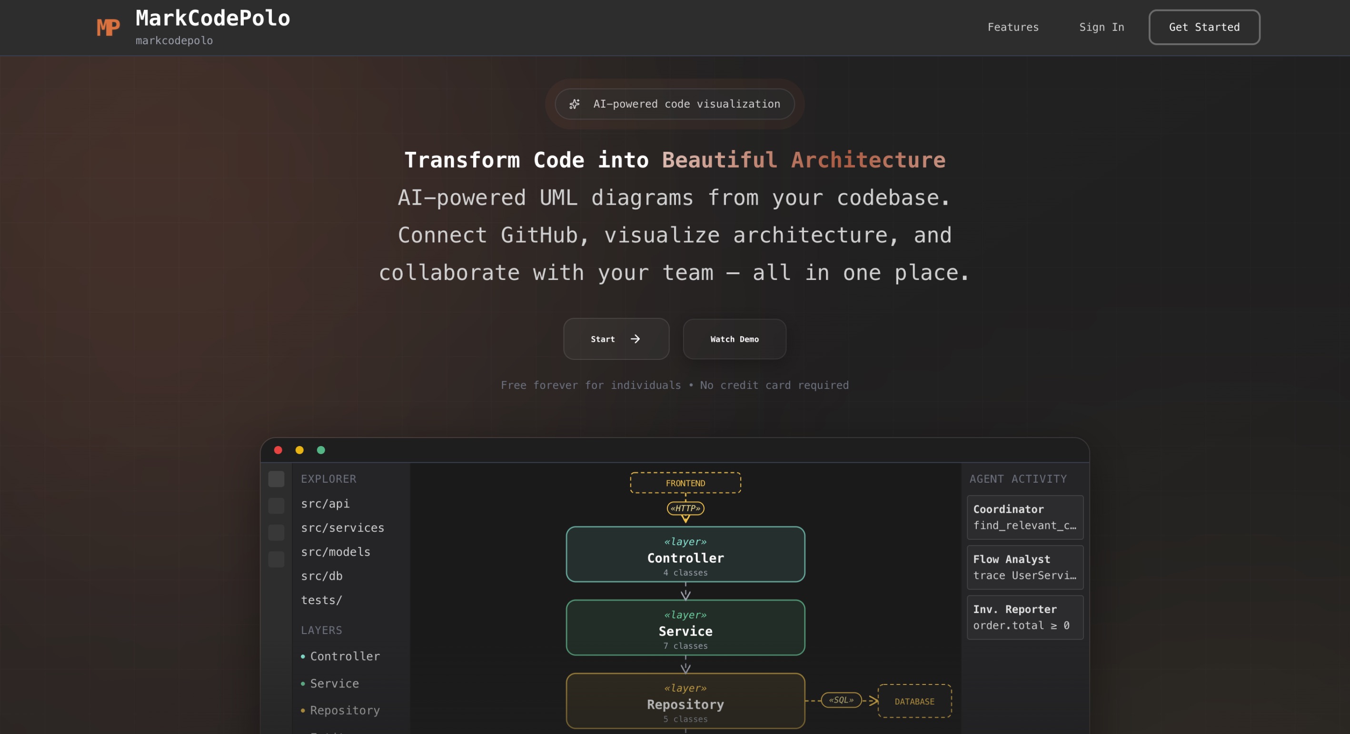Image resolution: width=1350 pixels, height=734 pixels.
Task: Click the Service layer diagram node
Action: click(685, 628)
